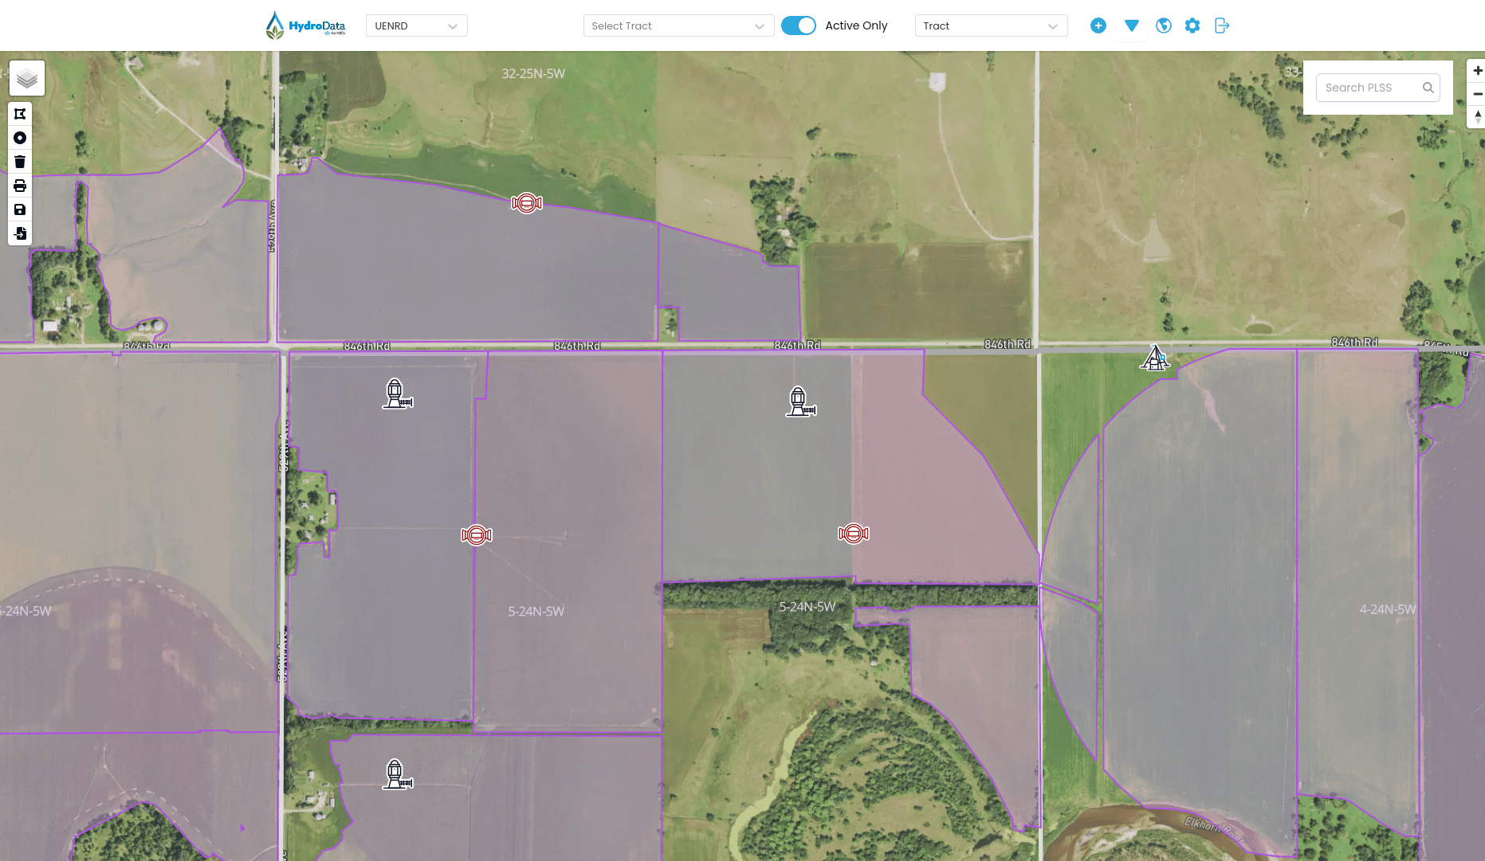Save map edits with floppy icon

20,209
